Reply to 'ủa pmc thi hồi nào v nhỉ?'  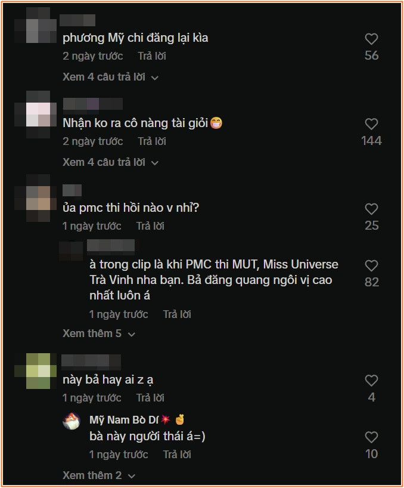(150, 226)
